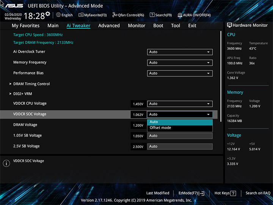273x205 pixels.
Task: Open VDDCR CPU Voltage dropdown
Action: [x=180, y=104]
